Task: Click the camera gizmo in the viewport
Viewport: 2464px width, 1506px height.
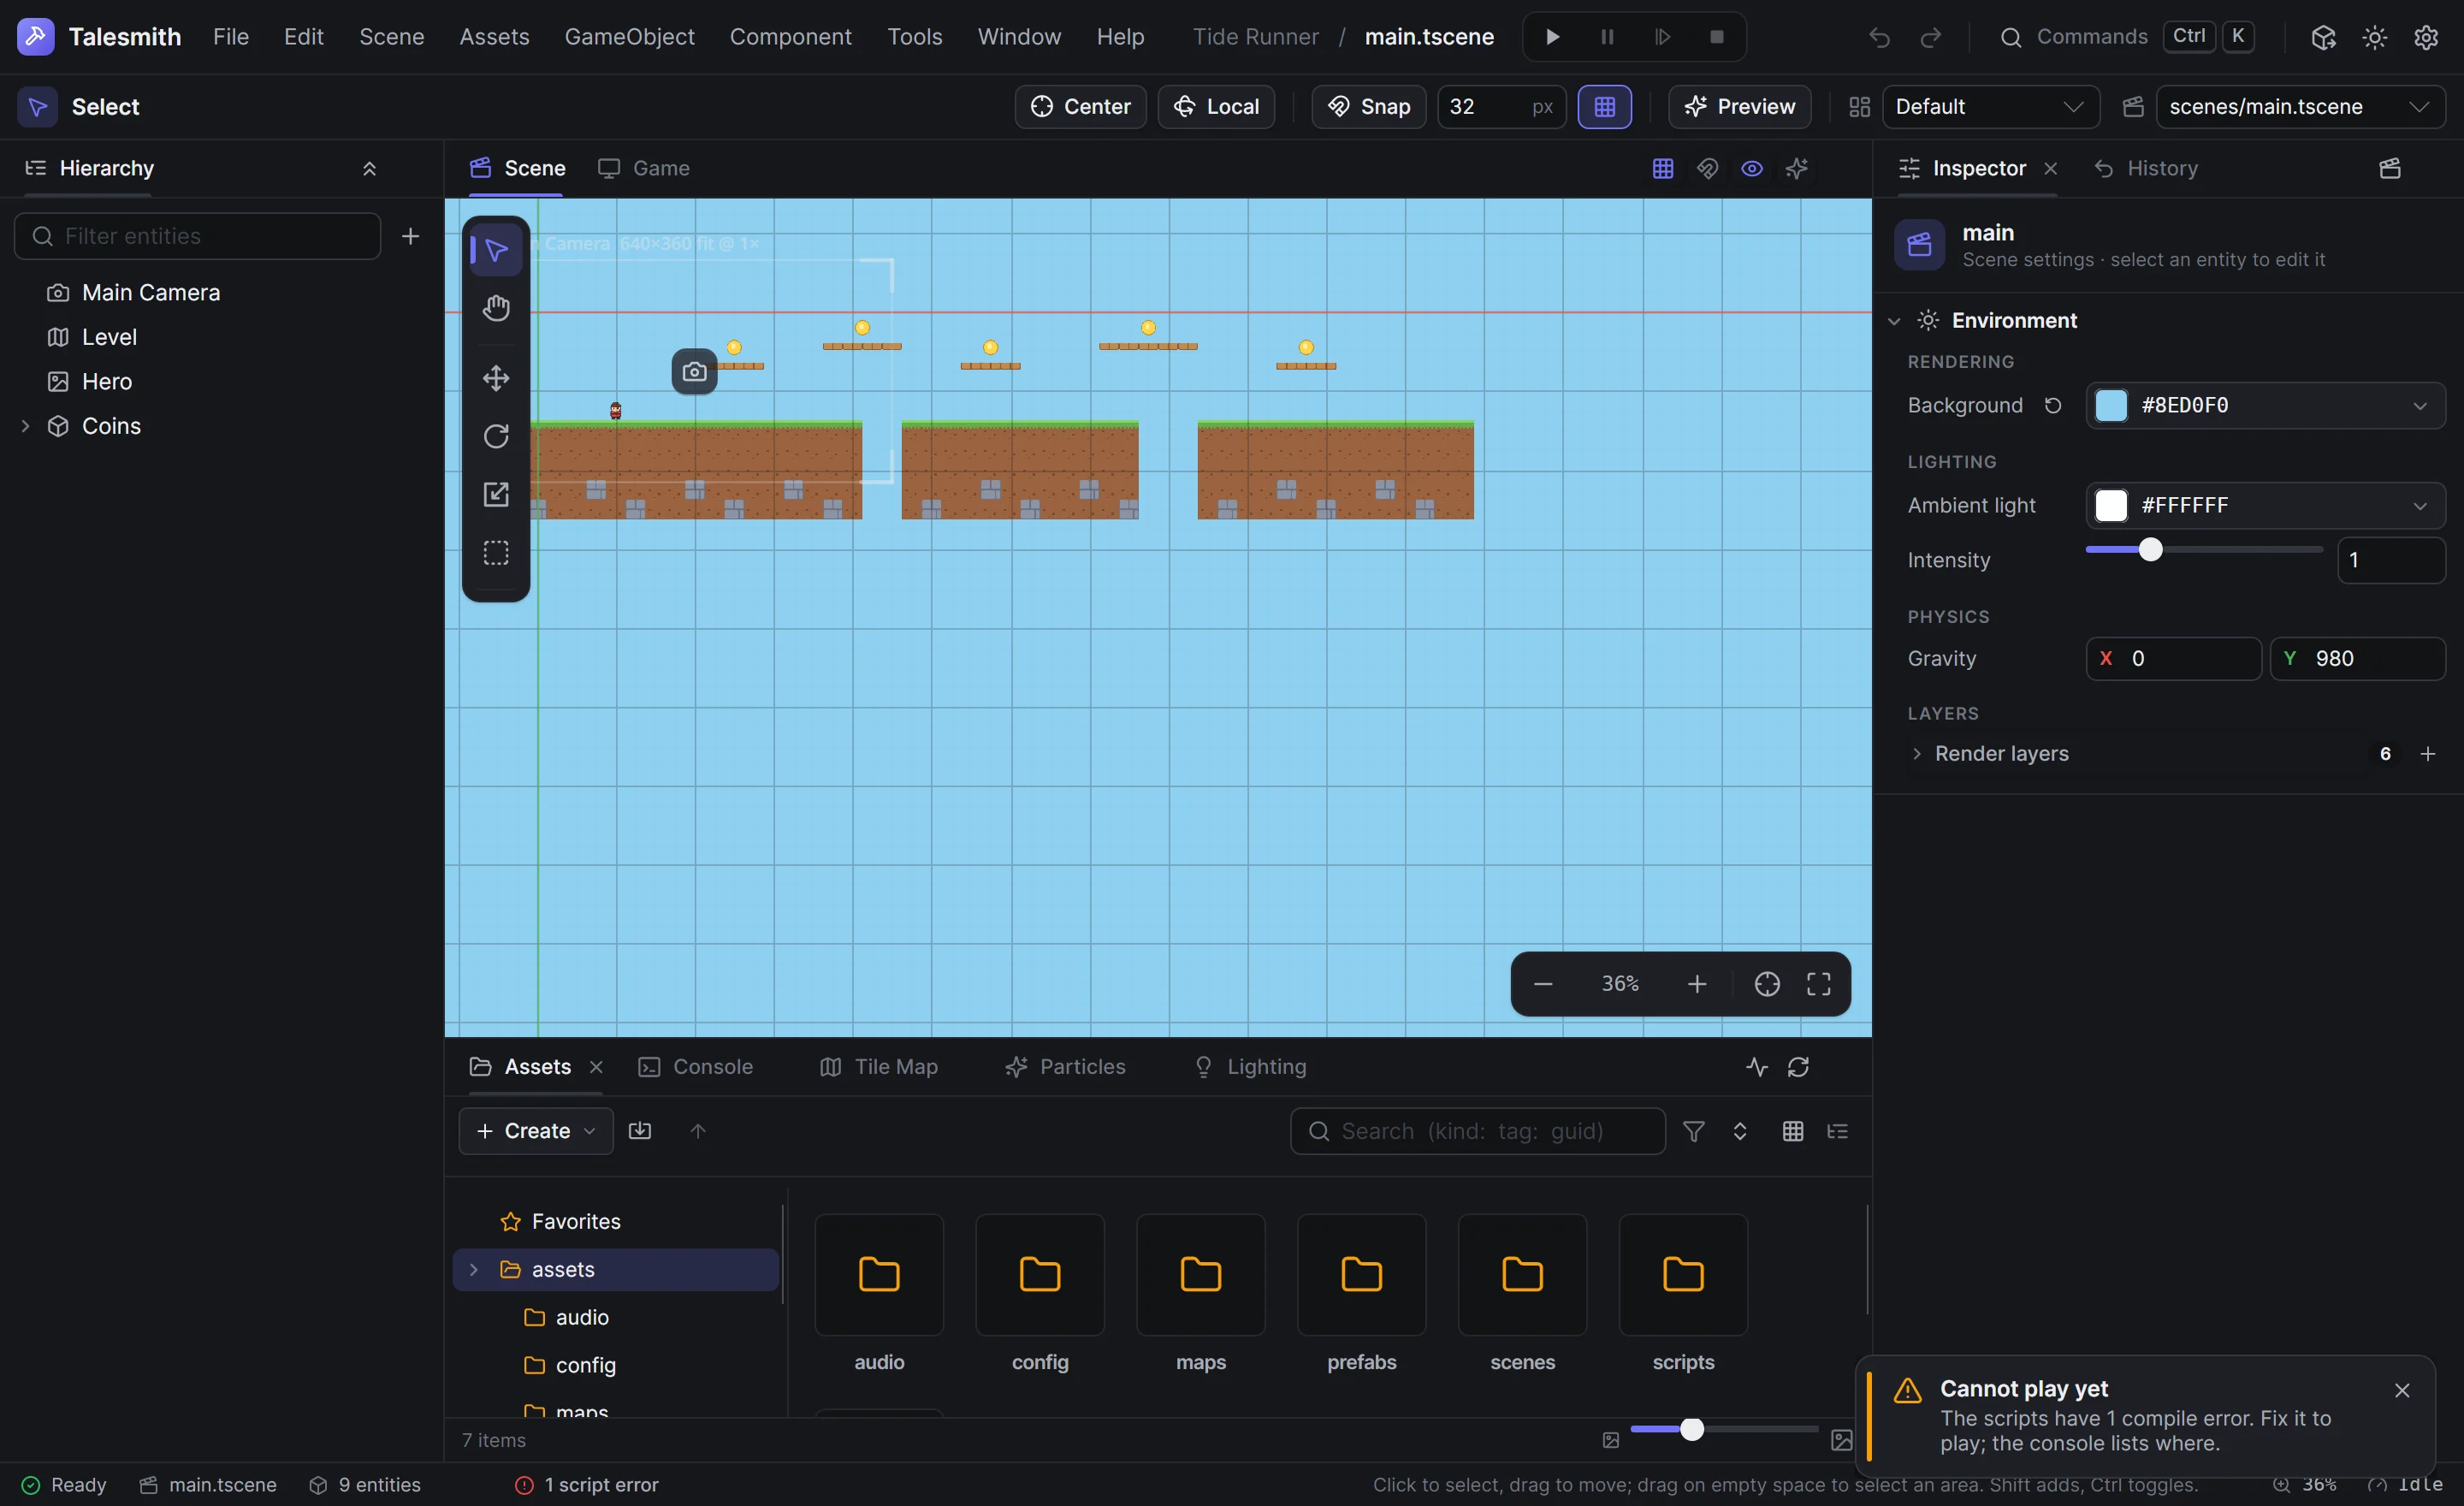Action: (694, 372)
